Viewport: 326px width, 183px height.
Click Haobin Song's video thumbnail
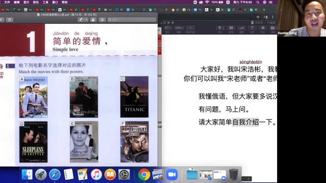click(x=302, y=18)
